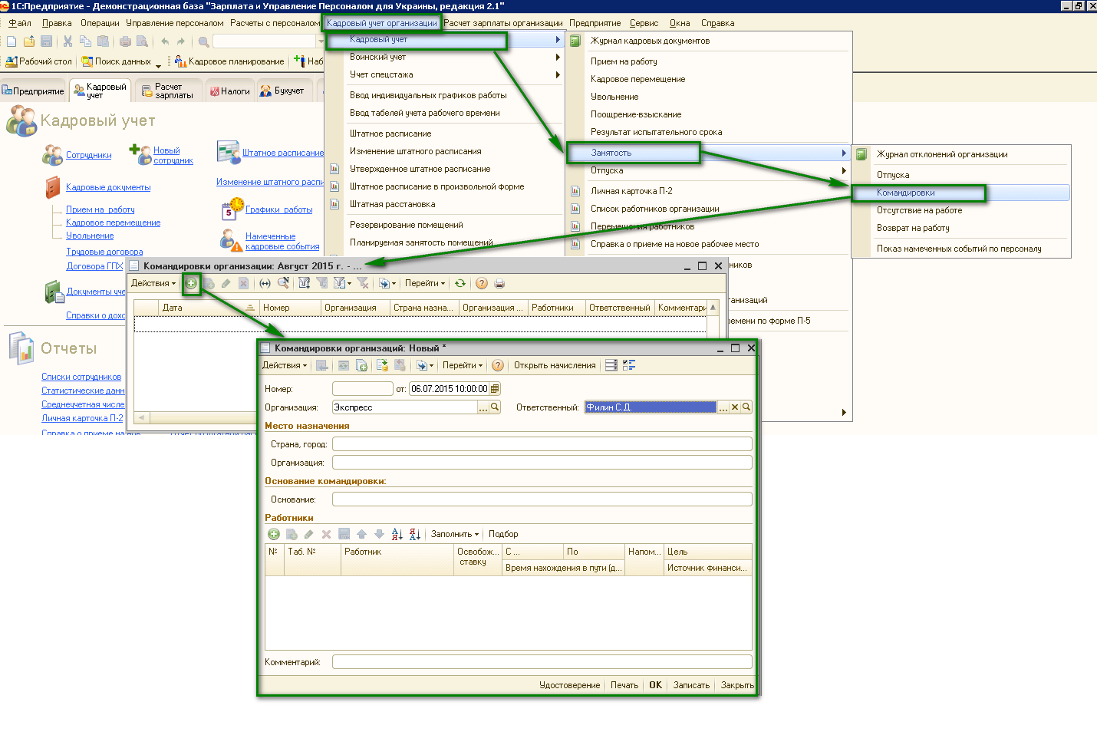Click Рабочий стол toolbar button

(38, 61)
